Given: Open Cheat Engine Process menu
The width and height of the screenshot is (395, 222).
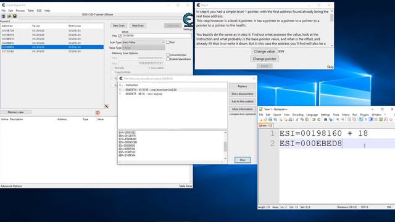Looking at the screenshot, I should point(20,10).
